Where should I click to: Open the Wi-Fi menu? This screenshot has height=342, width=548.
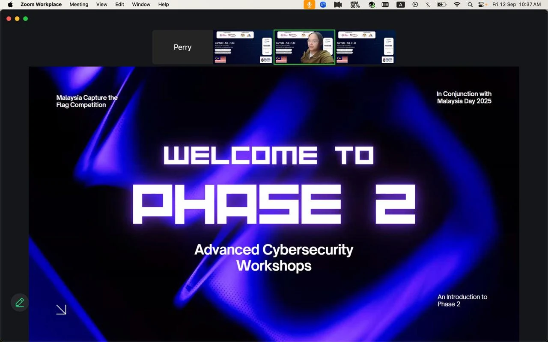[x=457, y=5]
